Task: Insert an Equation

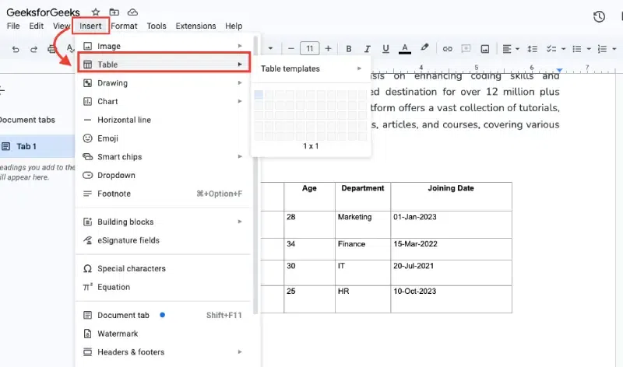Action: [x=163, y=287]
